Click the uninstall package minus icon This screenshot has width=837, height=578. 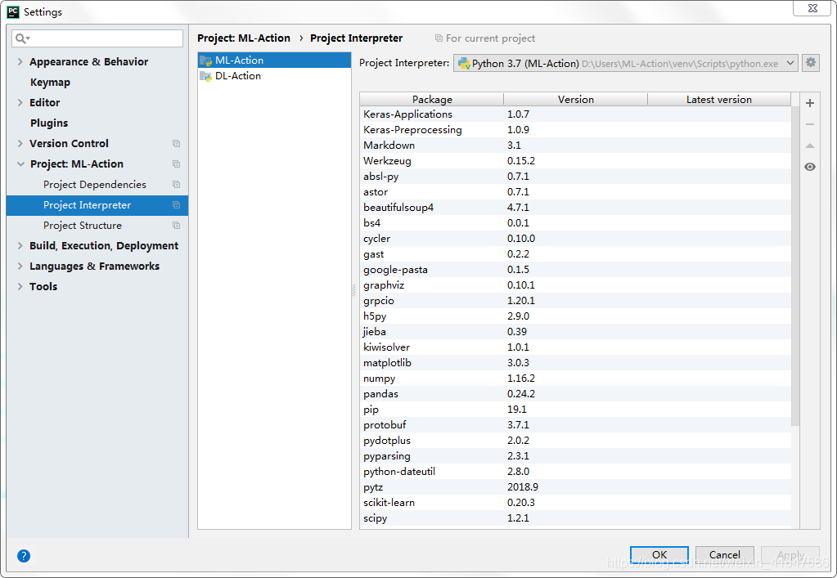click(x=810, y=124)
